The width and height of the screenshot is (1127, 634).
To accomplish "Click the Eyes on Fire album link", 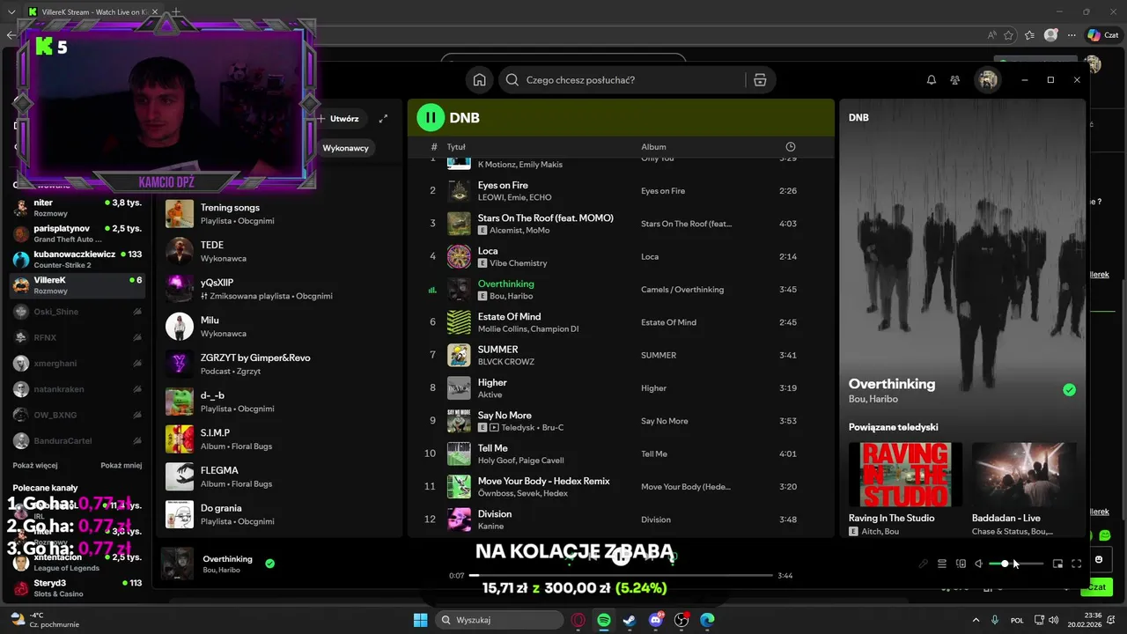I will pos(663,191).
